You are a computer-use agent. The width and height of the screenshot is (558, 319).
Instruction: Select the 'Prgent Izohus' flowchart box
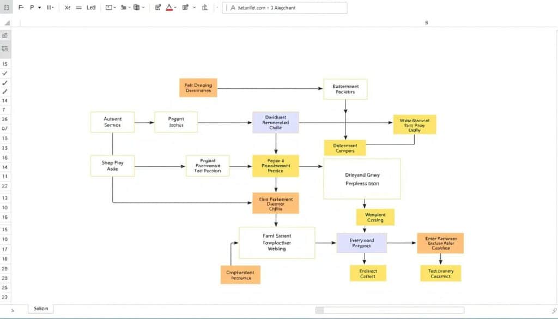(176, 122)
